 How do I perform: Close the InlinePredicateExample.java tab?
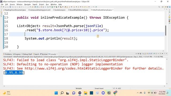(113, 10)
